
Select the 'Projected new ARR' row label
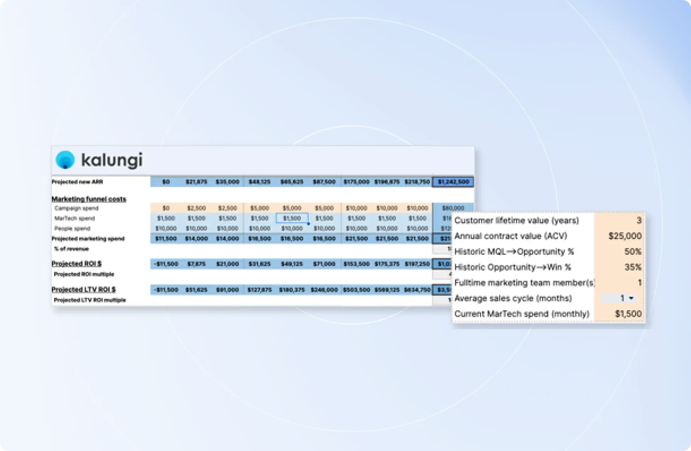77,182
